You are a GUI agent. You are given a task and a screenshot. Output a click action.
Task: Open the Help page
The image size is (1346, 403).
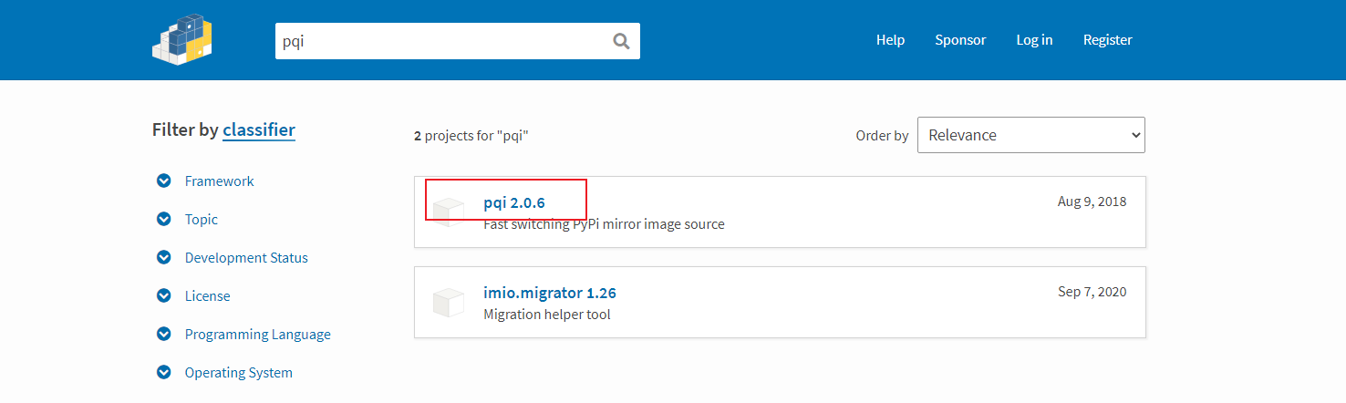(x=890, y=40)
